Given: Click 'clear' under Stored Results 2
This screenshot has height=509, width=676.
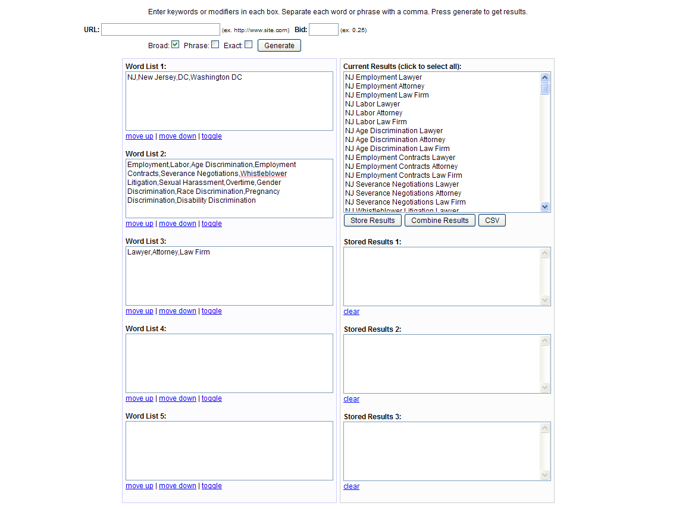Looking at the screenshot, I should [351, 399].
